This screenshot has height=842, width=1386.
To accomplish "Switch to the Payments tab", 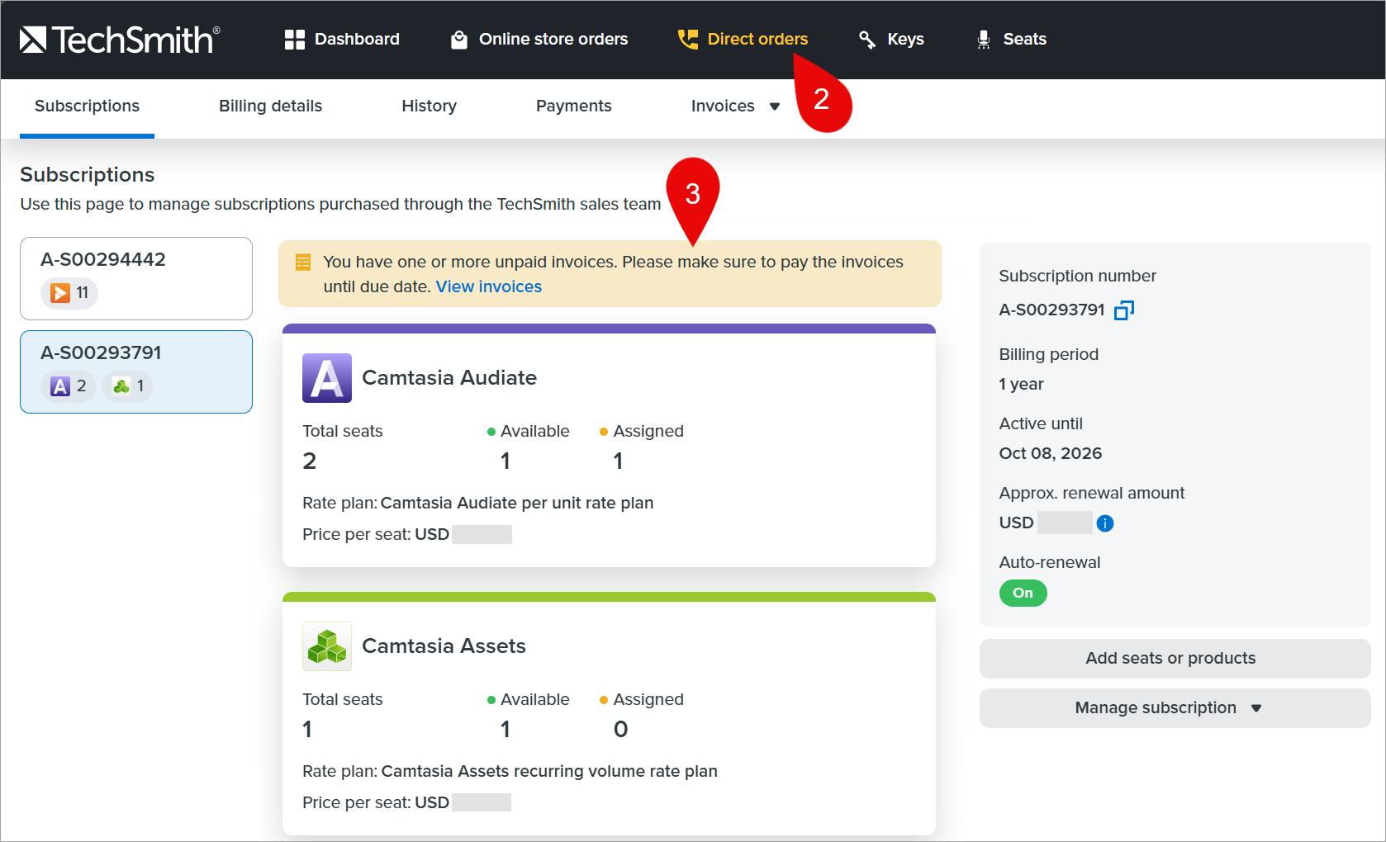I will point(574,106).
